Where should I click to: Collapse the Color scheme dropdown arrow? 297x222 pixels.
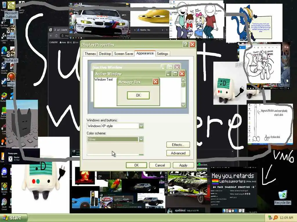point(141,139)
